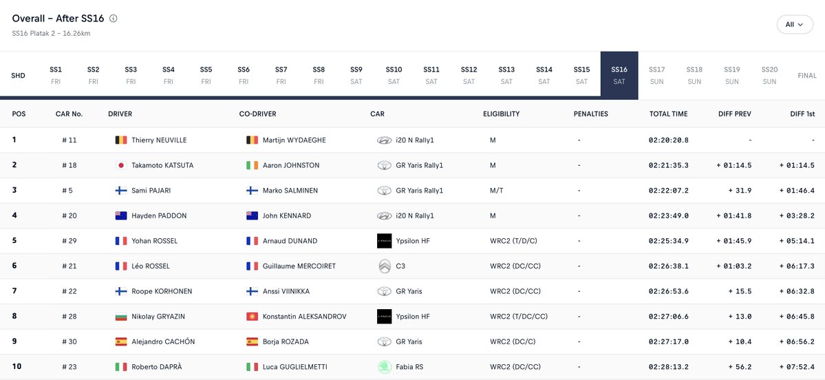825x380 pixels.
Task: Click Spain flag beside Alejandro Cachón
Action: [121, 341]
